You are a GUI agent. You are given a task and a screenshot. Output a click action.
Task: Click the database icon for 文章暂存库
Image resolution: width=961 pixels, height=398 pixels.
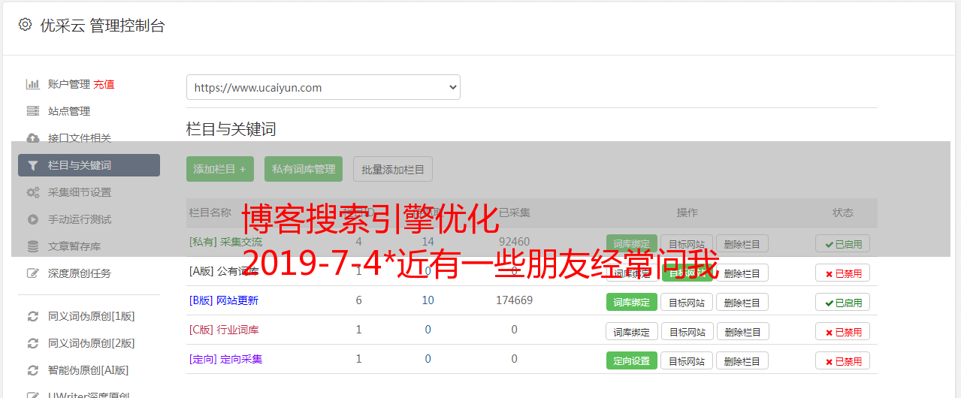pyautogui.click(x=32, y=246)
